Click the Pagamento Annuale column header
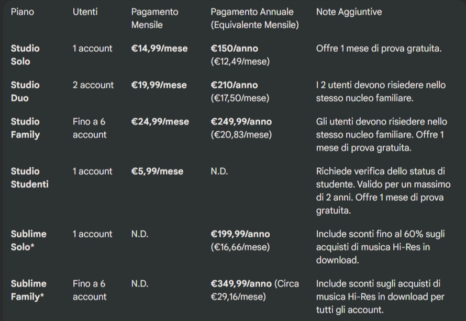This screenshot has height=321, width=466. [x=254, y=18]
